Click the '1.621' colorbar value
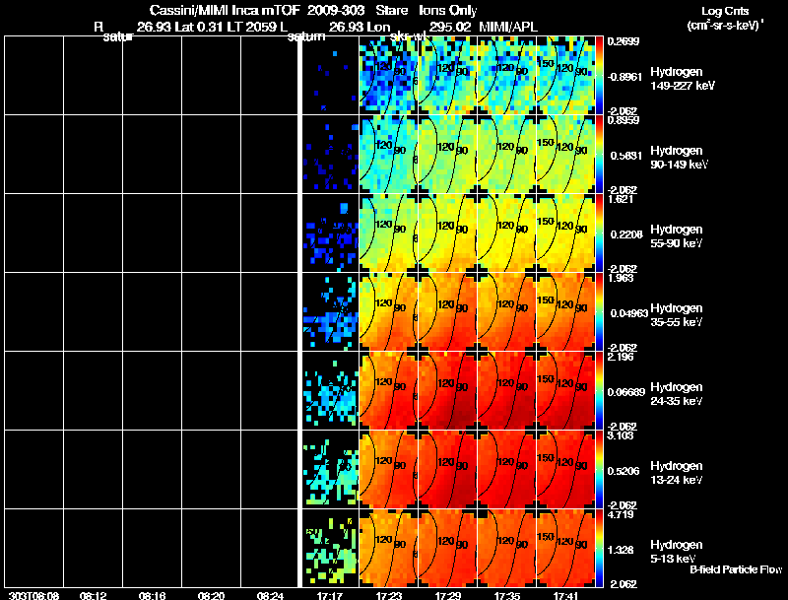788x600 pixels. [621, 199]
